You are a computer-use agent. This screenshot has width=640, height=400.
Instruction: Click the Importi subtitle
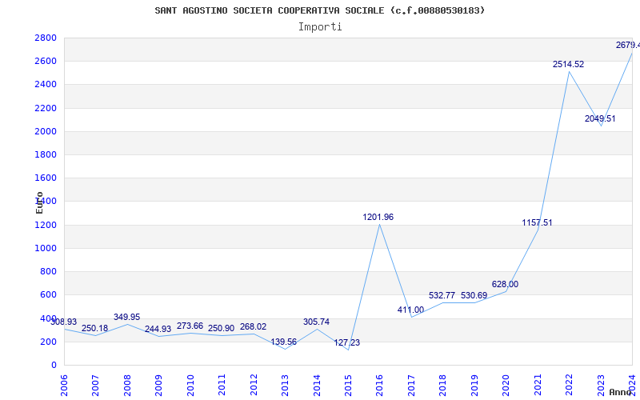(320, 27)
